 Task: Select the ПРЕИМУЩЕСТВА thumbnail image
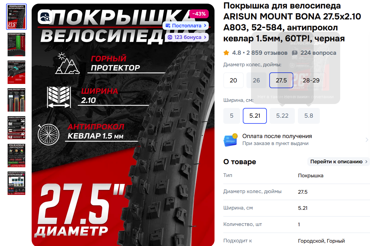pos(16,45)
